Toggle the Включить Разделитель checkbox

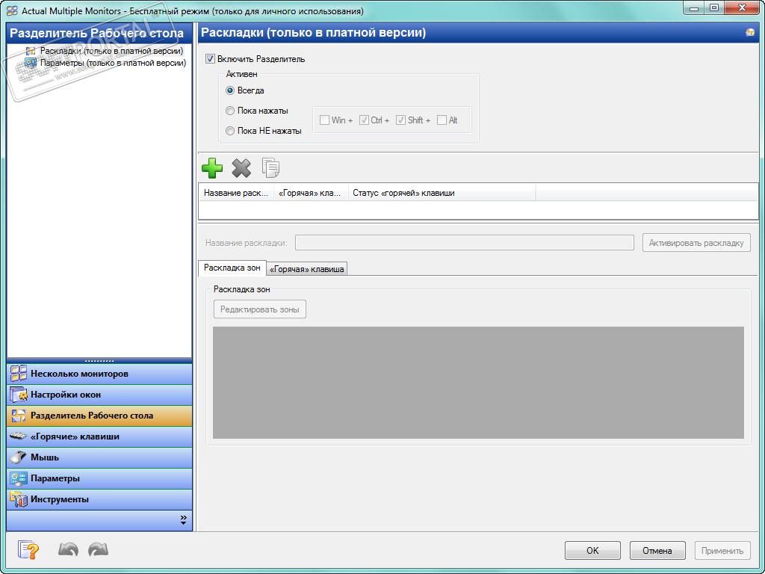[210, 59]
